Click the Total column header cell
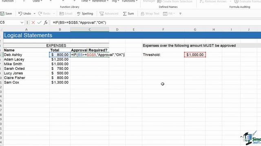The width and height of the screenshot is (261, 146). coord(60,50)
